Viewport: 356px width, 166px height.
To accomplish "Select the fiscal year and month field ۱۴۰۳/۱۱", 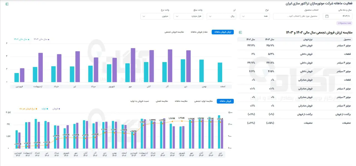I will (337, 16).
